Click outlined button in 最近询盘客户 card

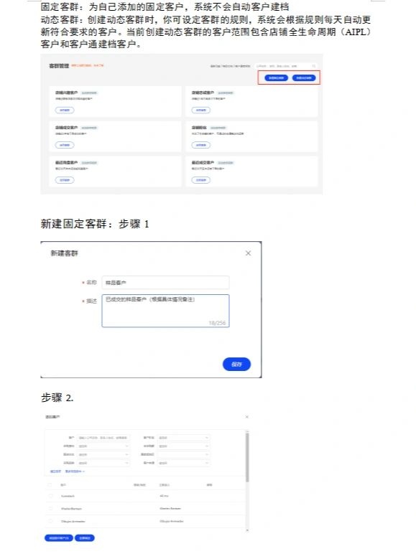pos(65,180)
